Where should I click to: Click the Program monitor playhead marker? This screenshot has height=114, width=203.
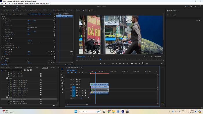click(x=100, y=59)
